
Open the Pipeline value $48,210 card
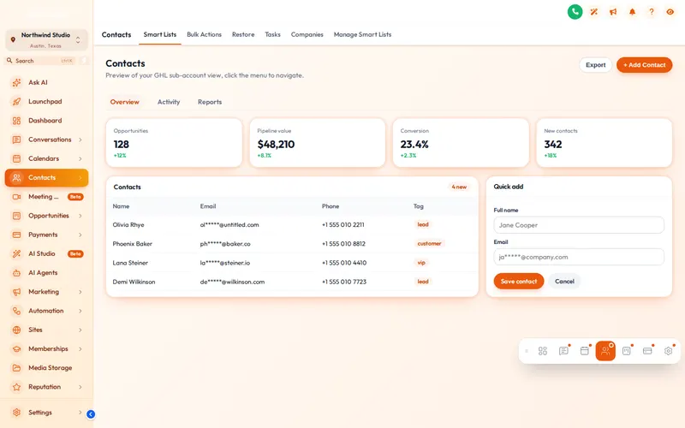pos(318,143)
